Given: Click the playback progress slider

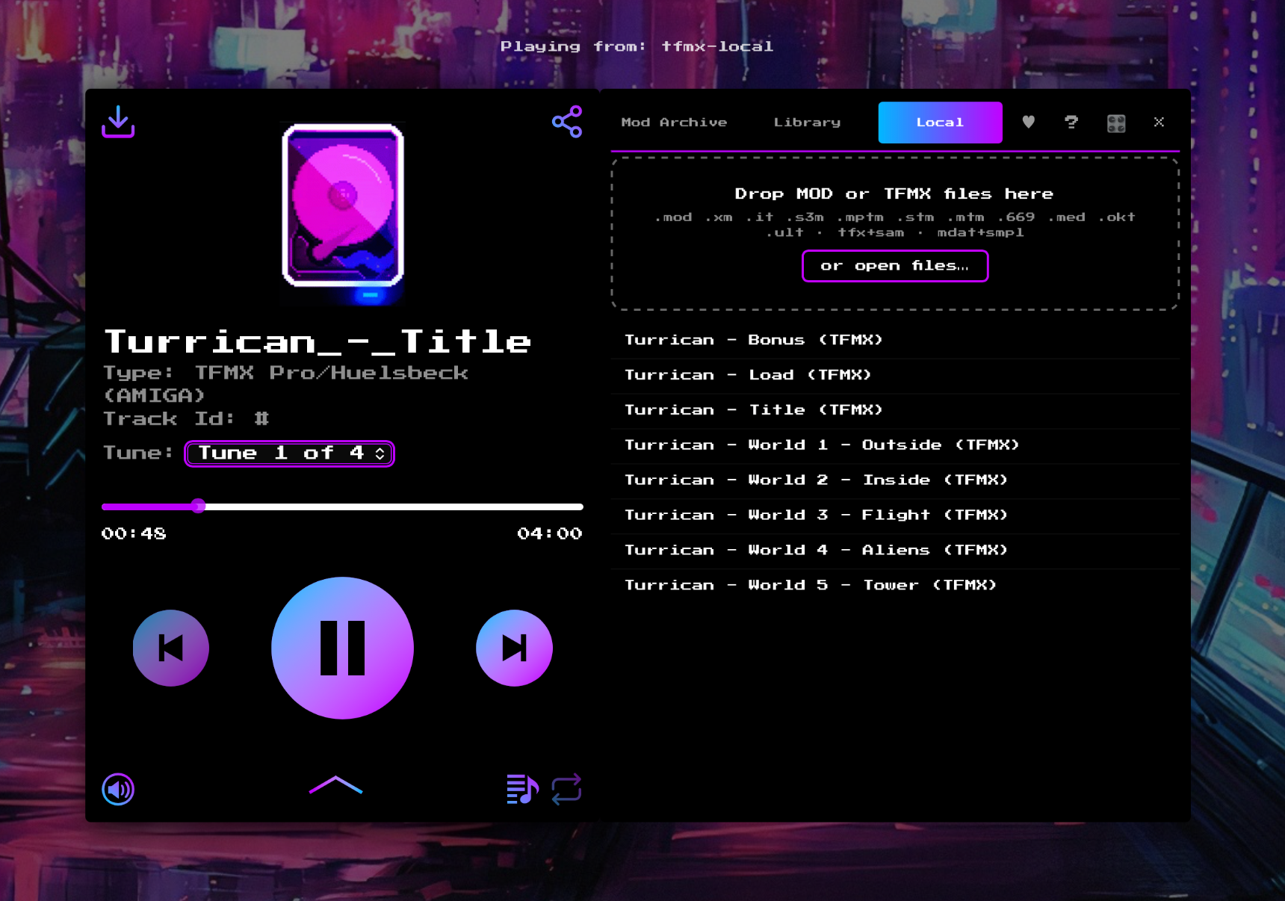Looking at the screenshot, I should click(x=342, y=507).
